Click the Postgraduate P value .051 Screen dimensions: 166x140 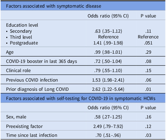(148, 43)
